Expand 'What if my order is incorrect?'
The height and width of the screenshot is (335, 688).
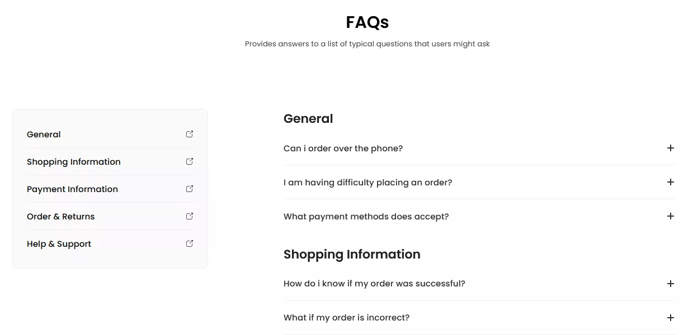click(x=346, y=317)
